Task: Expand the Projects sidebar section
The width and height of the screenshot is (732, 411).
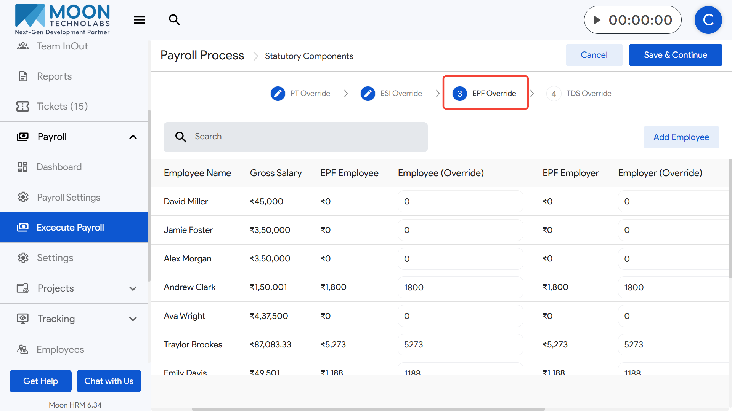Action: pyautogui.click(x=133, y=288)
